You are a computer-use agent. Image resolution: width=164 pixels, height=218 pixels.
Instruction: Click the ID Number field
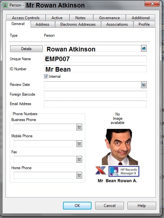point(95,69)
